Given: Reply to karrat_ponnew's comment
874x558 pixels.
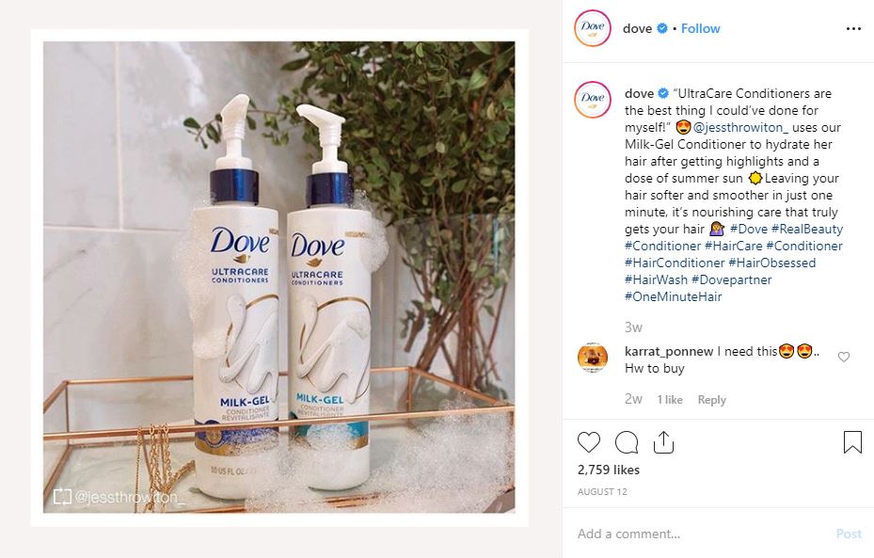Looking at the screenshot, I should click(712, 400).
